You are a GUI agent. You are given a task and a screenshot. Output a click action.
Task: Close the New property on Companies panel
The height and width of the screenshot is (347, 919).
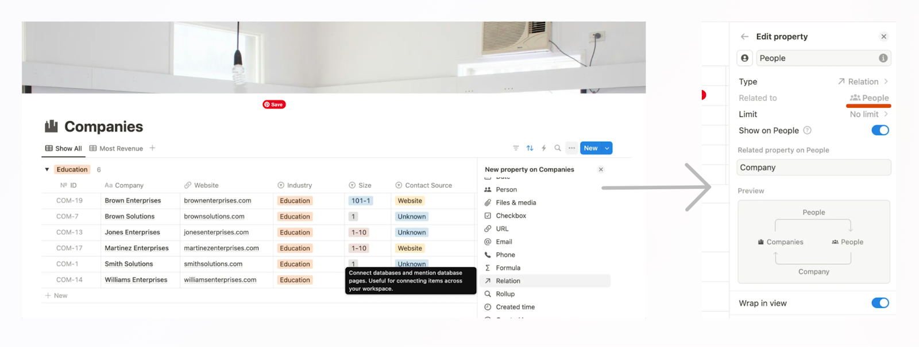[x=601, y=169]
